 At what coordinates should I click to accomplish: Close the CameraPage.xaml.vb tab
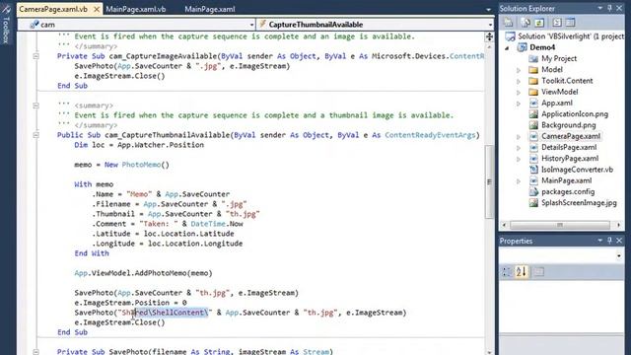click(97, 9)
